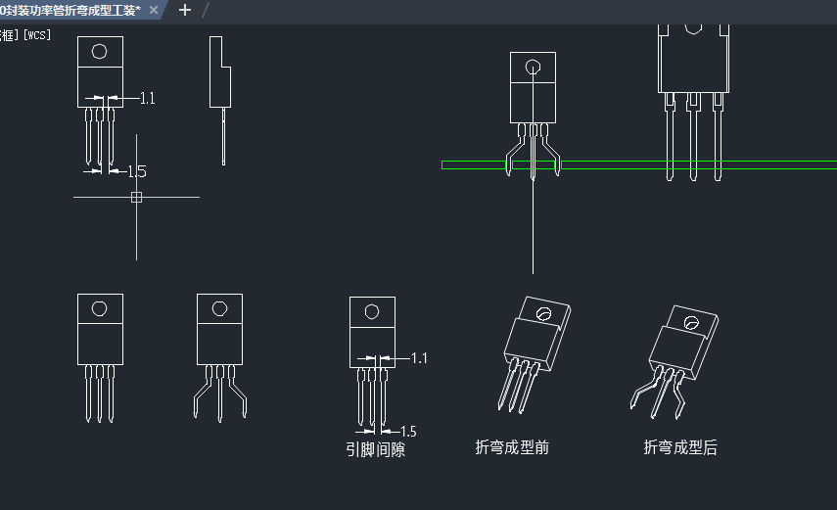Select the 引脚间隙 text label
The width and height of the screenshot is (837, 510).
pos(376,449)
